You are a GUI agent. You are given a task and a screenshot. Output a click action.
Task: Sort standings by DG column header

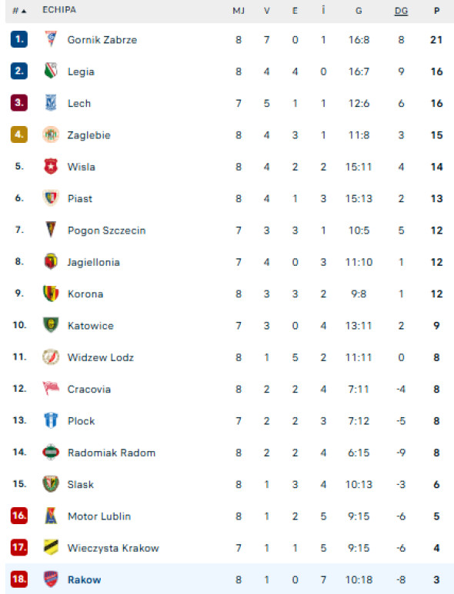pos(401,11)
